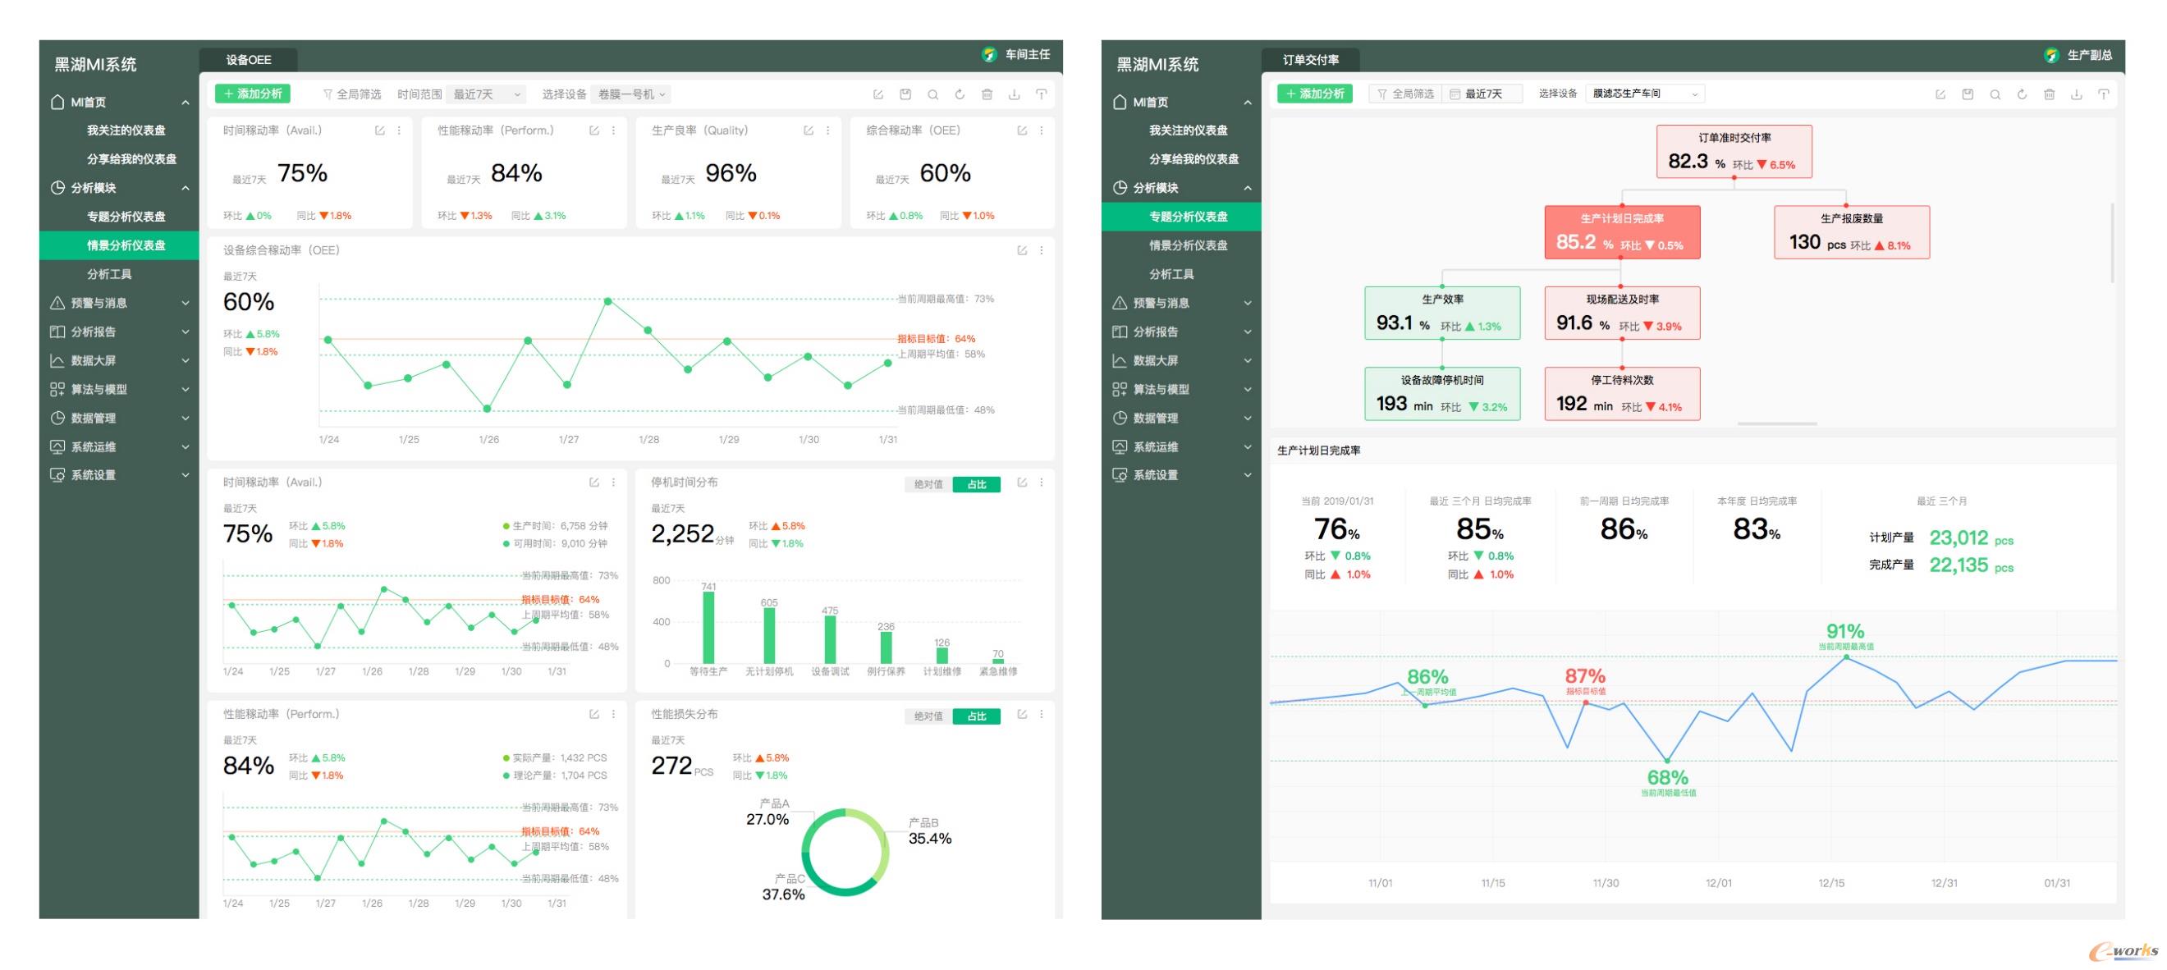Open the 膜滤芯生产车间 dropdown

[x=1645, y=94]
